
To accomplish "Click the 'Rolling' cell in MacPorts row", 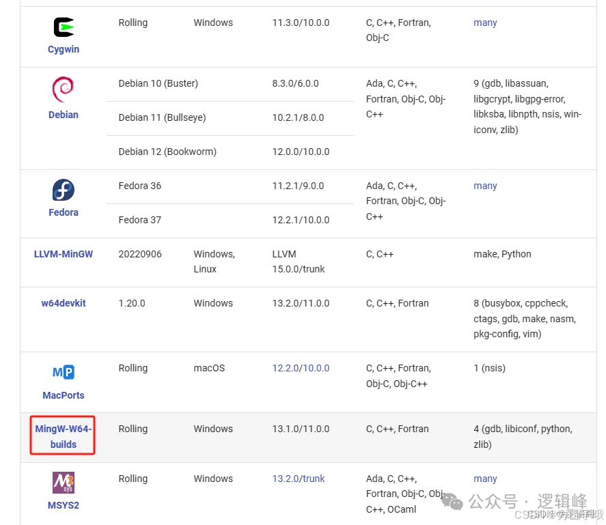I will [x=133, y=368].
